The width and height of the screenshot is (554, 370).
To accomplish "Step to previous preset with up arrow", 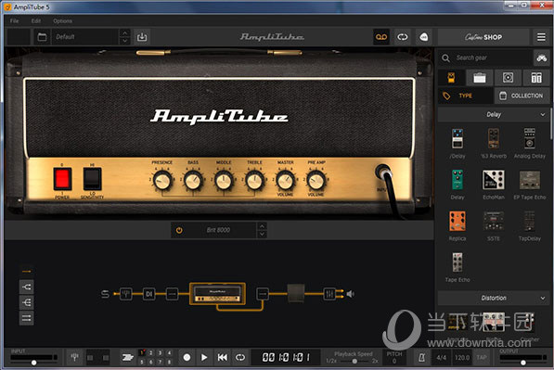I will click(x=124, y=32).
